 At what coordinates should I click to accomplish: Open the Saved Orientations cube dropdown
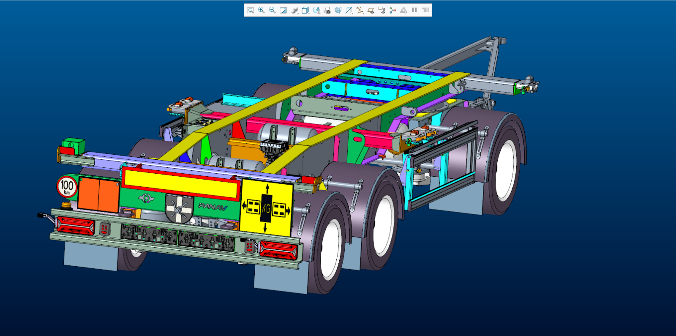pyautogui.click(x=305, y=10)
